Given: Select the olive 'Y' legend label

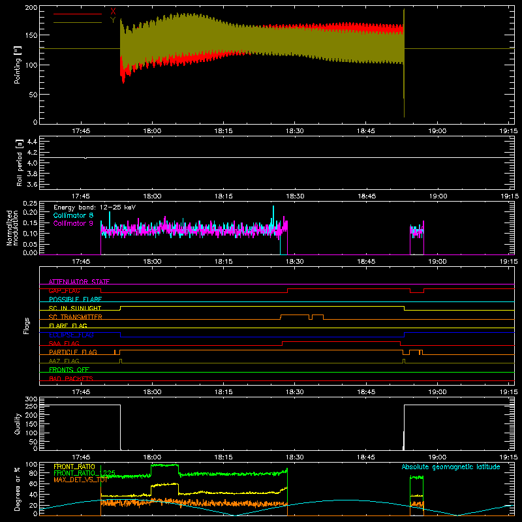Looking at the screenshot, I should [113, 20].
